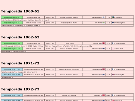Screen dimensions: 135x101
Task: Click the Finland flag in the 26-09-1962 match row
Action: (x=103, y=49)
